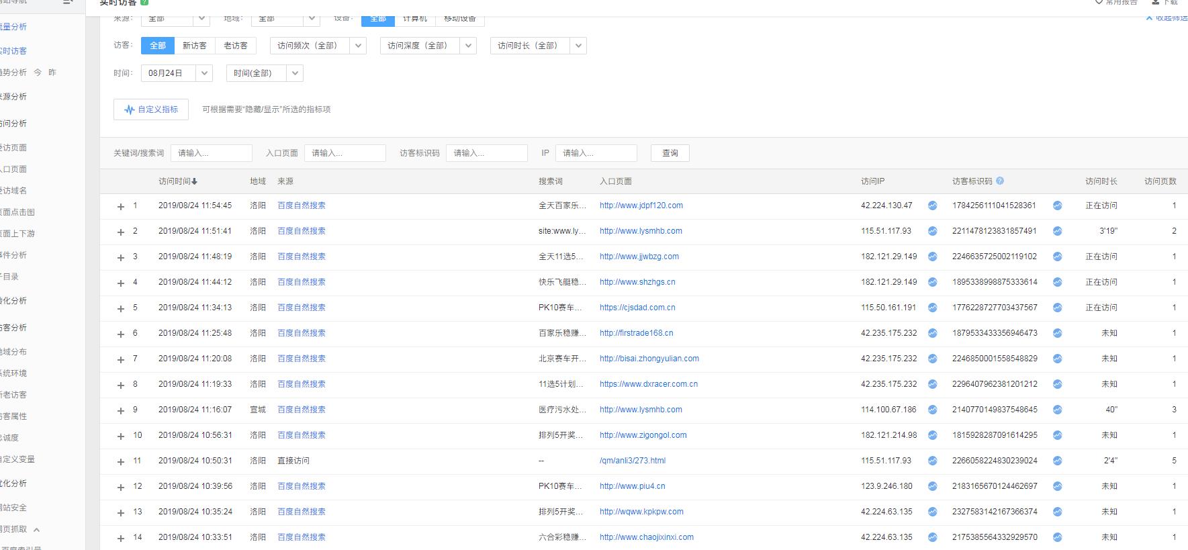This screenshot has height=550, width=1188.
Task: Sort by 访问时间 column arrow
Action: pyautogui.click(x=194, y=181)
